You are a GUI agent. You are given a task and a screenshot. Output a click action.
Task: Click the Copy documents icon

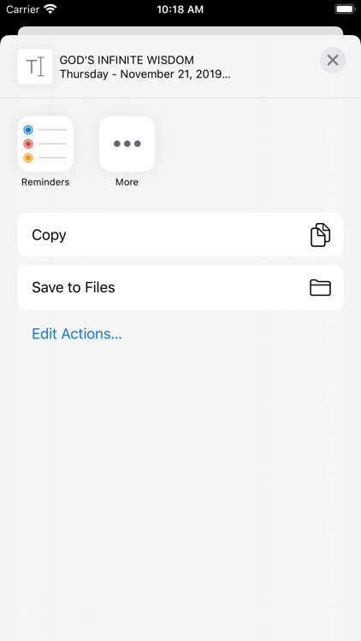320,235
